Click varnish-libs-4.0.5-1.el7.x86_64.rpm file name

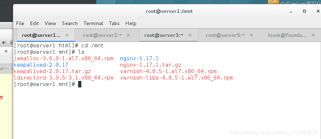click(x=176, y=78)
